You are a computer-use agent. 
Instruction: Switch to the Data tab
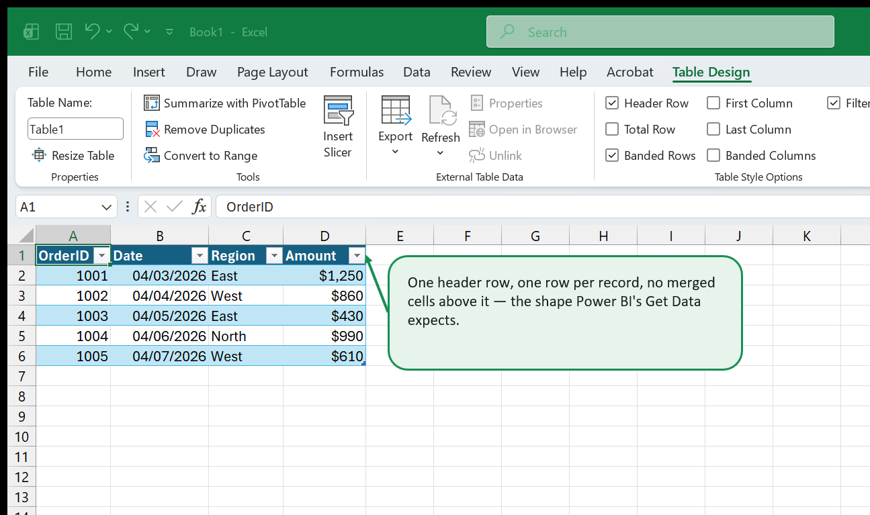tap(417, 72)
